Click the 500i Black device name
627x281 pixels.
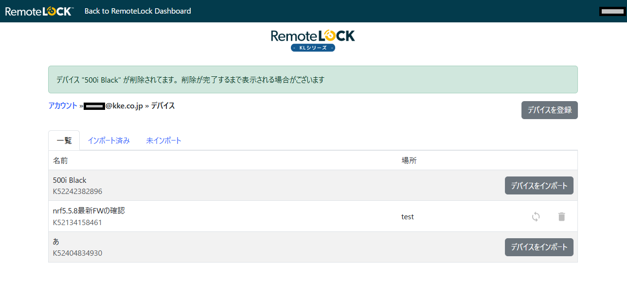70,180
